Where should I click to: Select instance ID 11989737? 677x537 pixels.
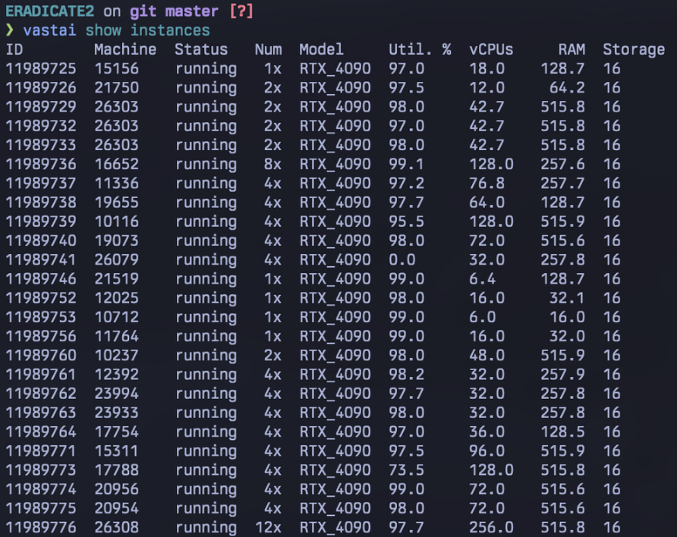41,184
